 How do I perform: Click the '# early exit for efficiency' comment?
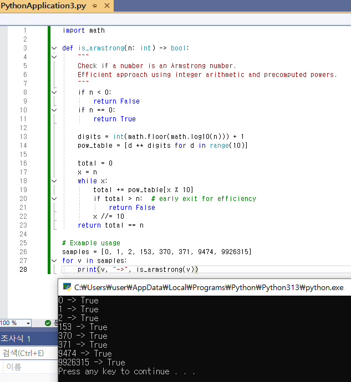[x=204, y=199]
